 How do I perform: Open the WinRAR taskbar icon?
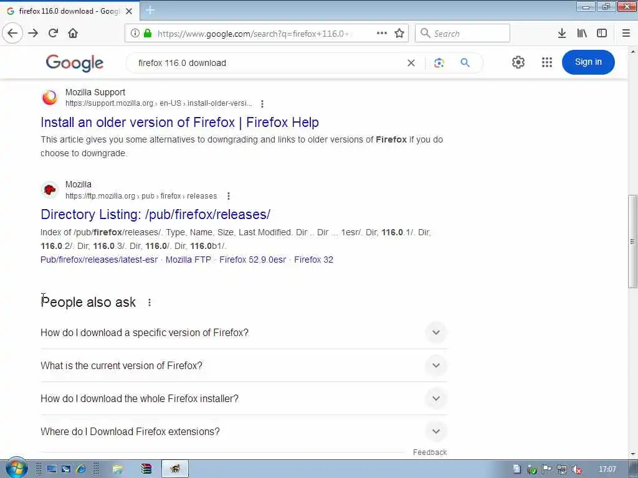pos(146,469)
